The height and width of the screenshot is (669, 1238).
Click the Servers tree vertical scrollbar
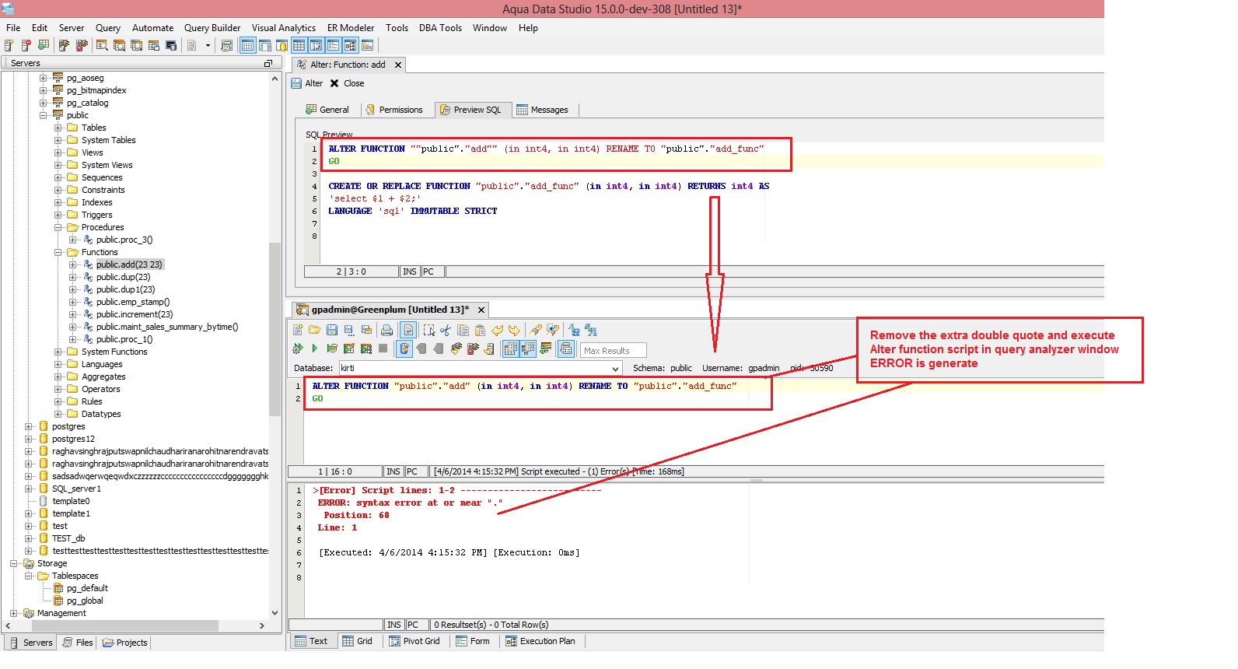coord(275,328)
